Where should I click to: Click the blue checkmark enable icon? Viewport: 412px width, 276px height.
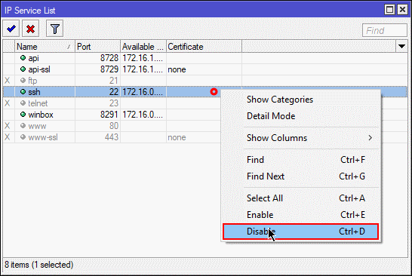pos(11,29)
